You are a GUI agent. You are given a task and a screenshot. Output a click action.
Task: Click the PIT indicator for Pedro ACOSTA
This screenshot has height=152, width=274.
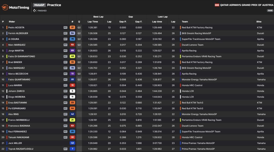coord(65,28)
